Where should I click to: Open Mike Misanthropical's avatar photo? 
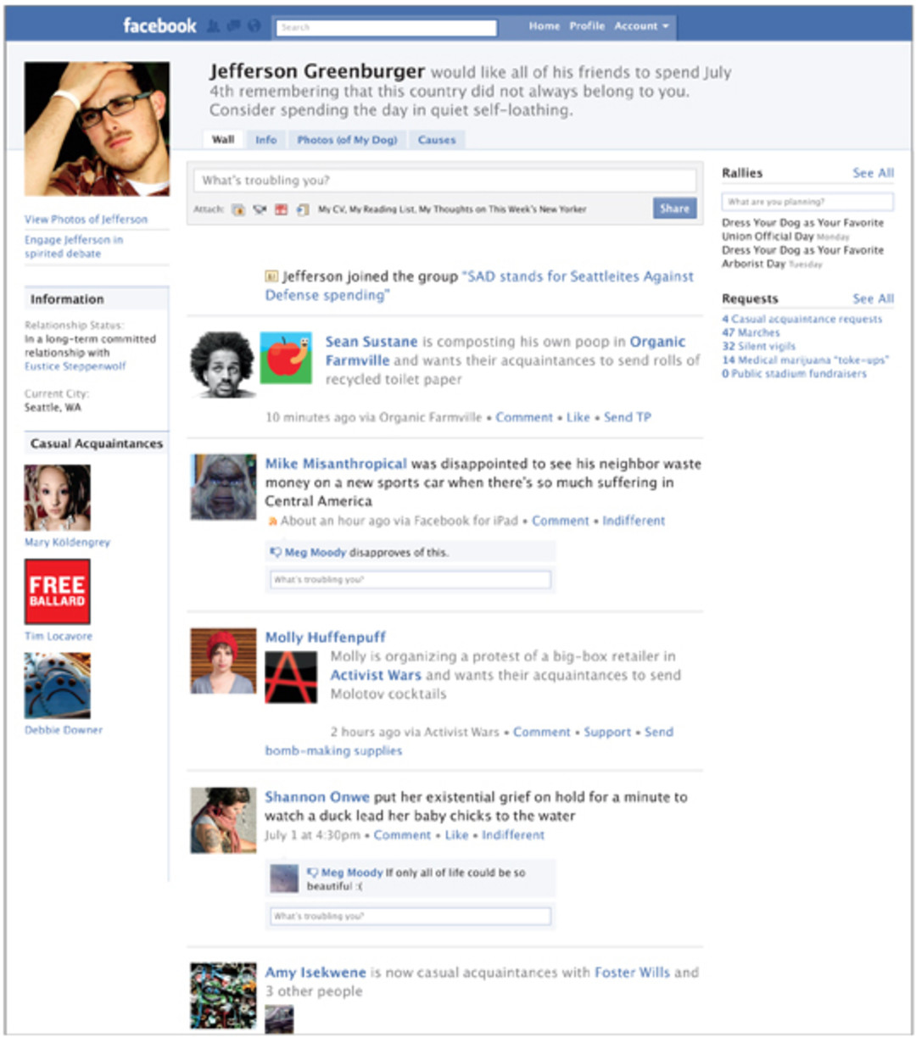223,487
